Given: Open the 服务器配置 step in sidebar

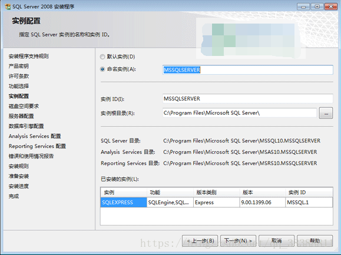Looking at the screenshot, I should pyautogui.click(x=21, y=116).
